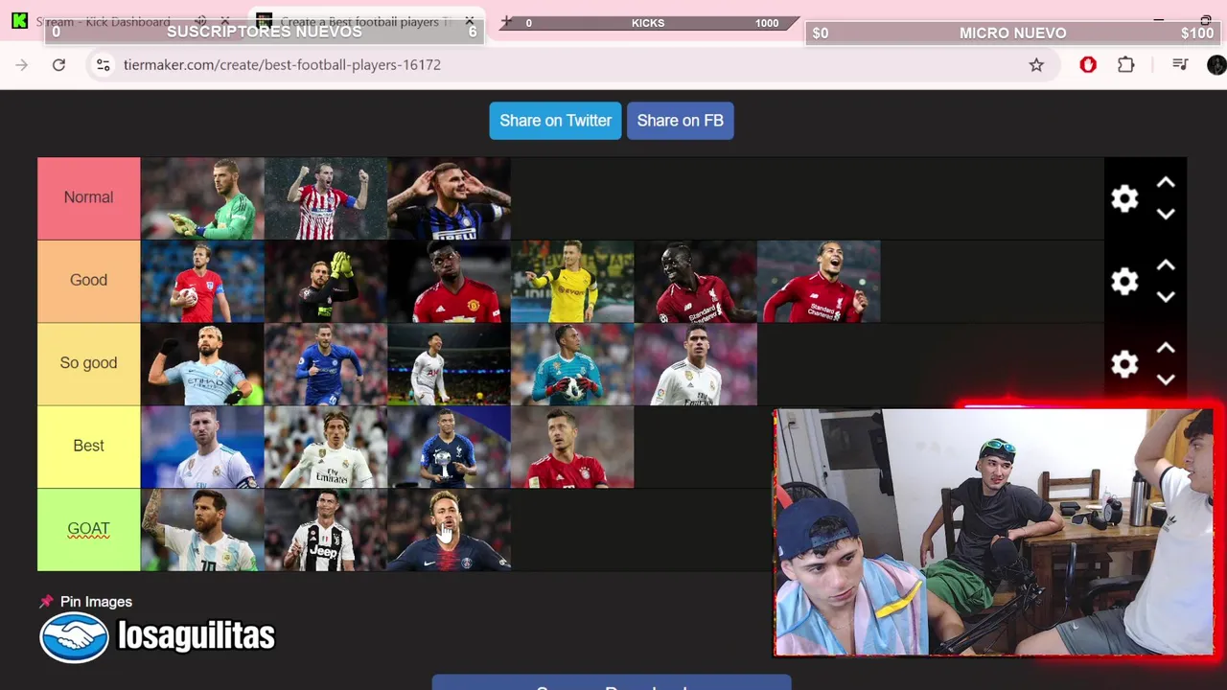Open the browser profile avatar
The height and width of the screenshot is (690, 1227).
[x=1216, y=64]
